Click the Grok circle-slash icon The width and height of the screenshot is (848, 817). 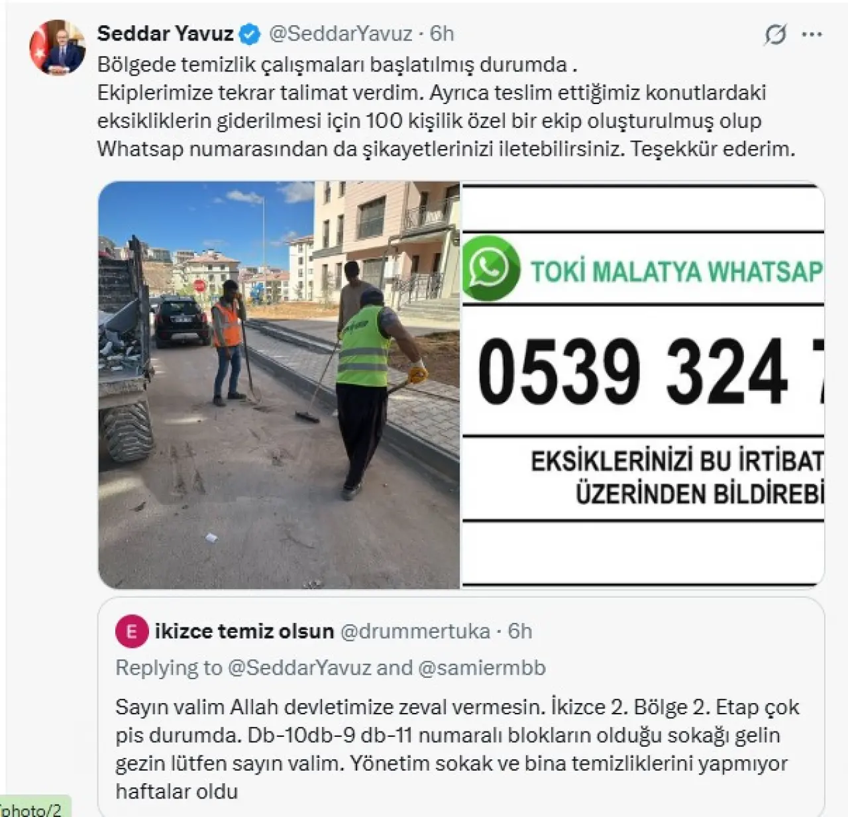[775, 34]
